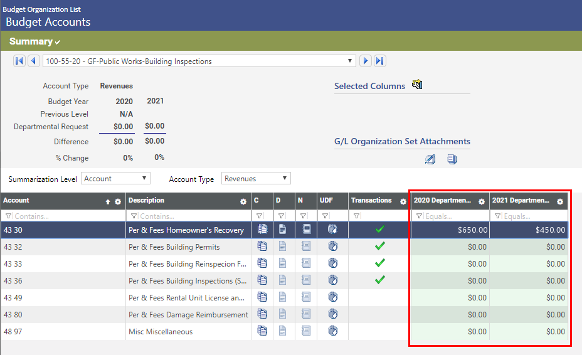
Task: Open the C icon for account 43 32
Action: pos(262,246)
